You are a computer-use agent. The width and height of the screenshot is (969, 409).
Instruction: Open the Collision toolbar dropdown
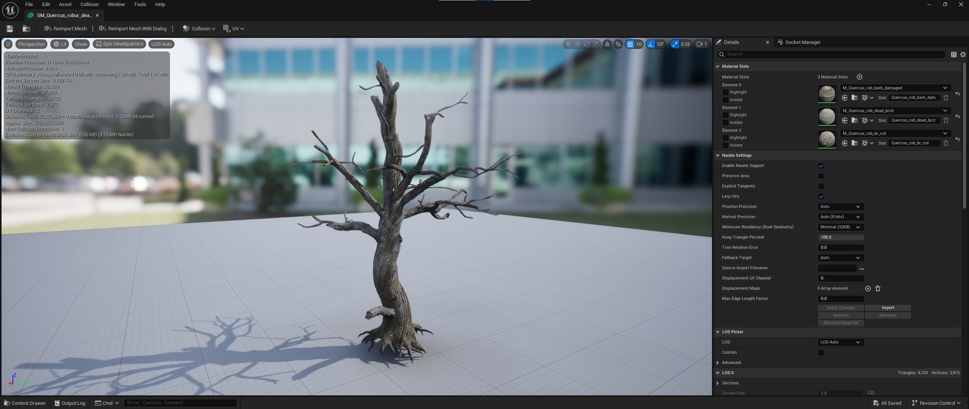199,29
